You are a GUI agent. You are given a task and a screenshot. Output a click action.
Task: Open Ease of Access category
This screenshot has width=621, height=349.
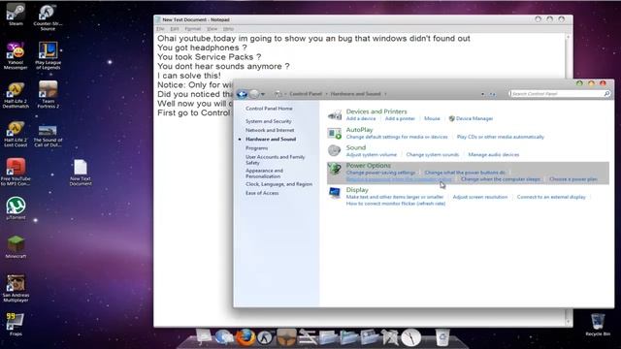(x=262, y=193)
